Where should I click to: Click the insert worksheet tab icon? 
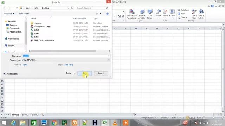coord(43,114)
